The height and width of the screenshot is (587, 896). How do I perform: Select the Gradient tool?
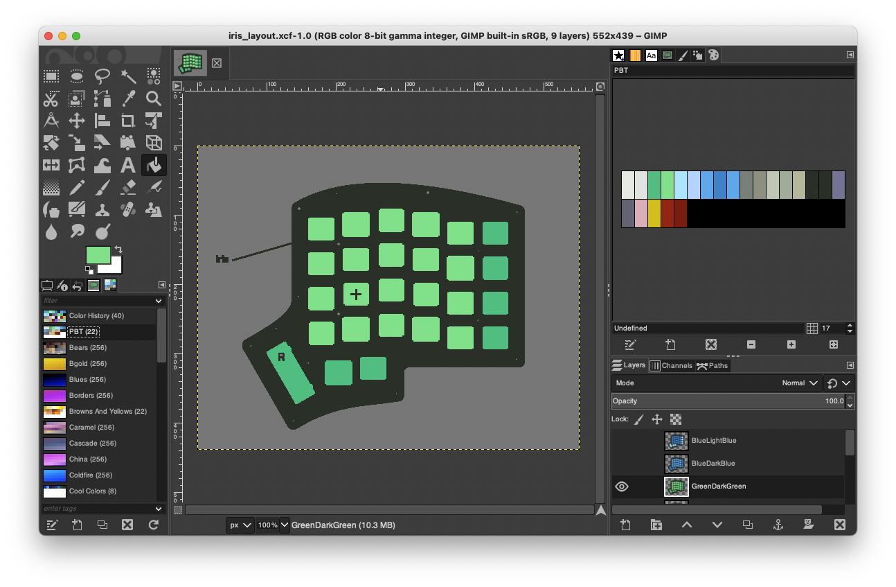point(51,187)
